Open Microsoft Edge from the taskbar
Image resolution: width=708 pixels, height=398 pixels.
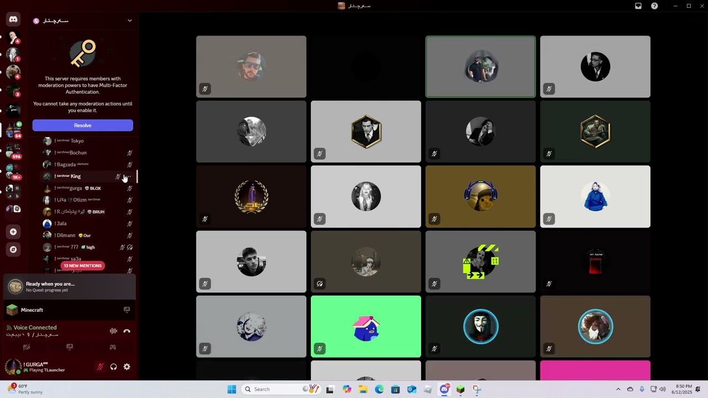click(379, 389)
